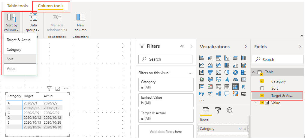Select the Card visual with 123

pyautogui.click(x=244, y=79)
